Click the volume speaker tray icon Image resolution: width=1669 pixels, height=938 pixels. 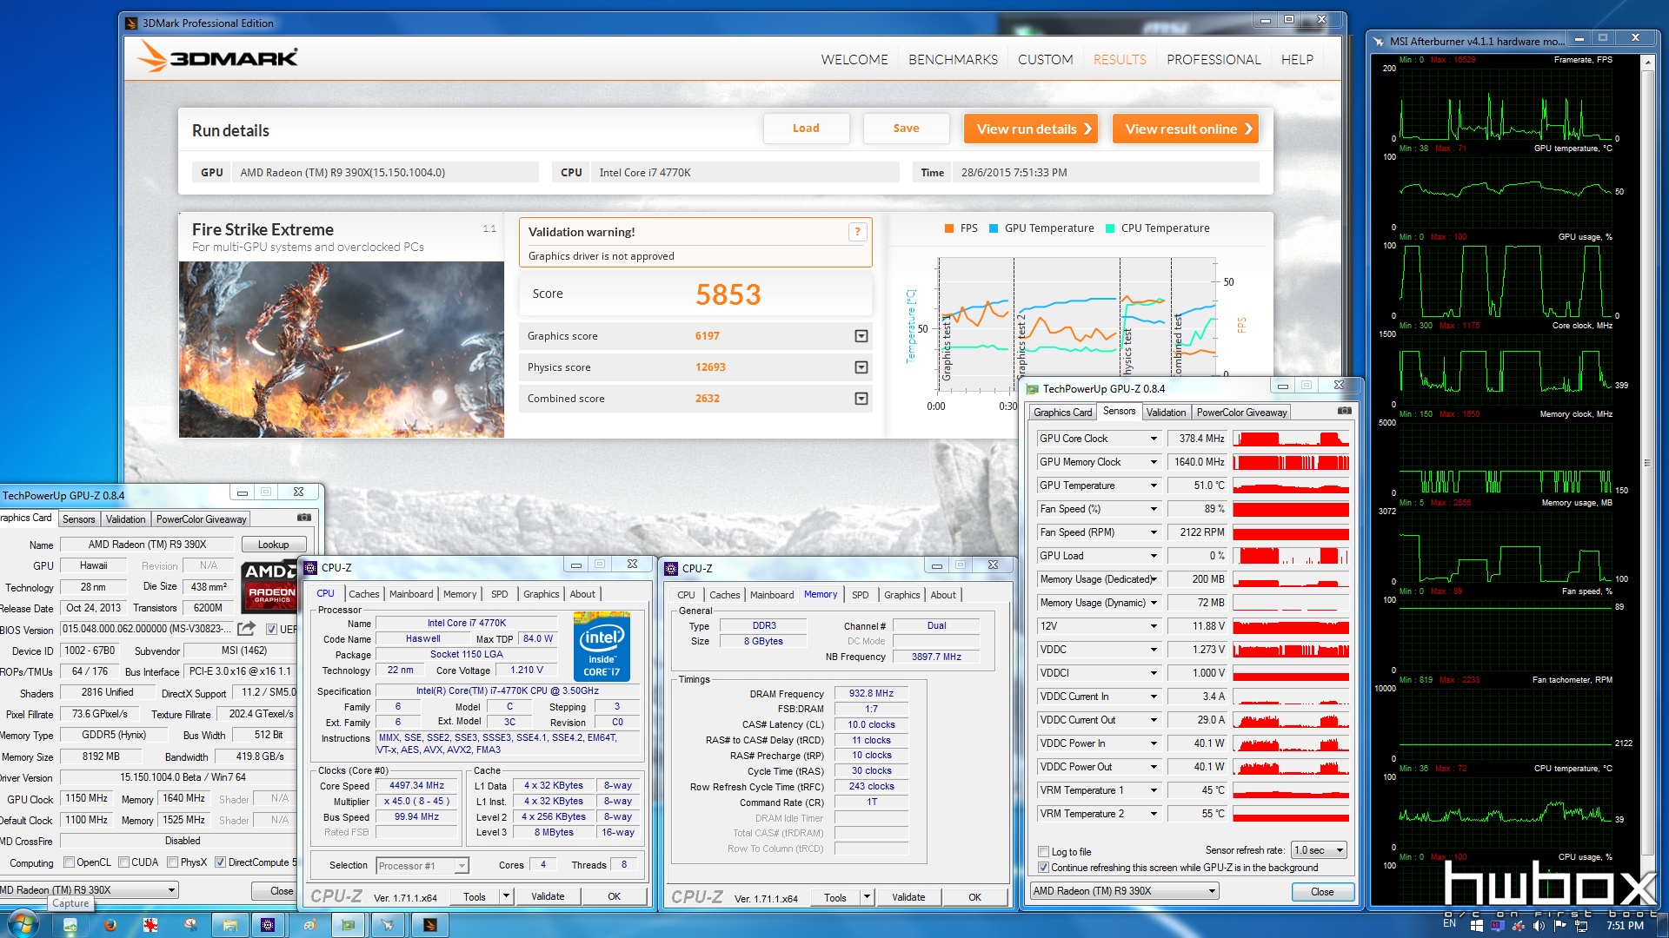[x=1539, y=926]
